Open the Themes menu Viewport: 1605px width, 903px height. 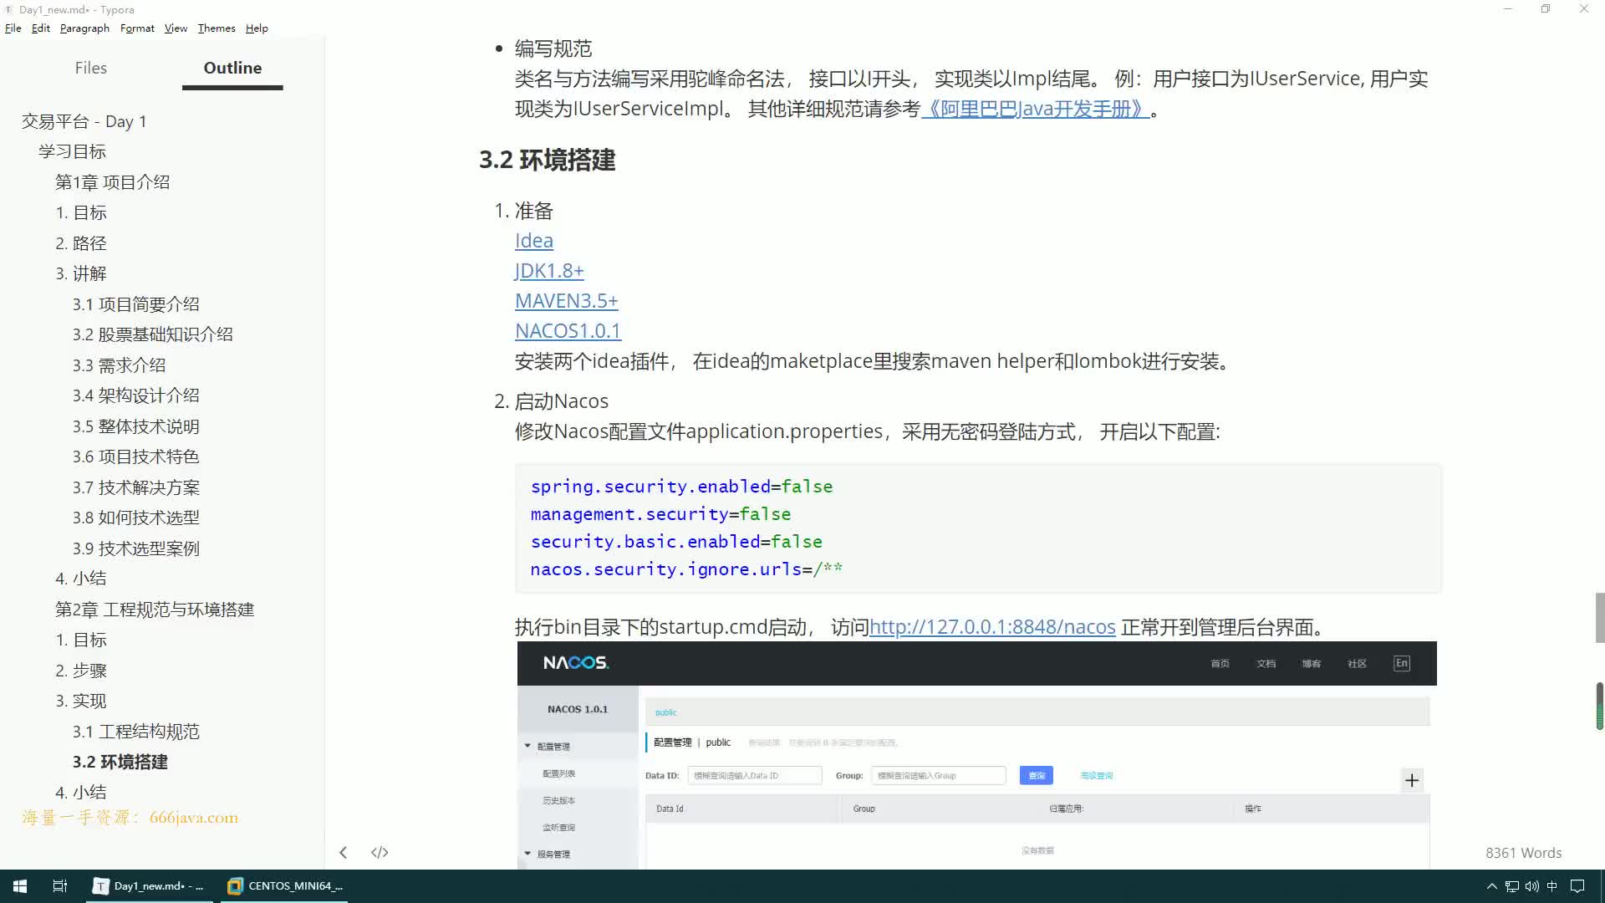click(217, 28)
